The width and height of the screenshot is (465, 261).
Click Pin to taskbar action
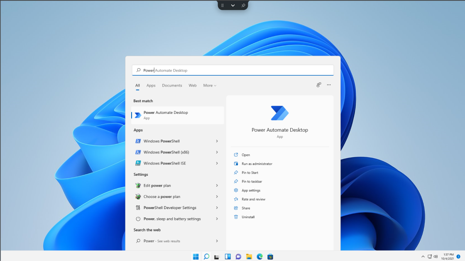252,182
